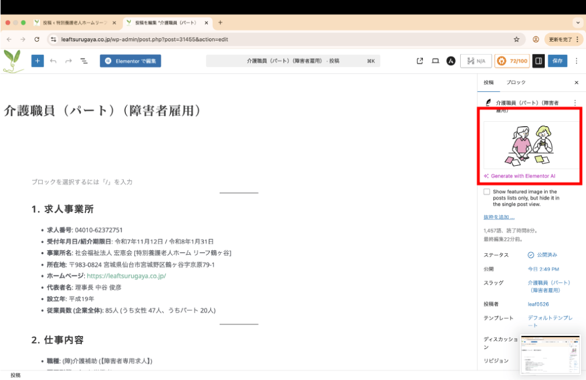The image size is (586, 380).
Task: Click the device preview laptop icon
Action: [435, 61]
